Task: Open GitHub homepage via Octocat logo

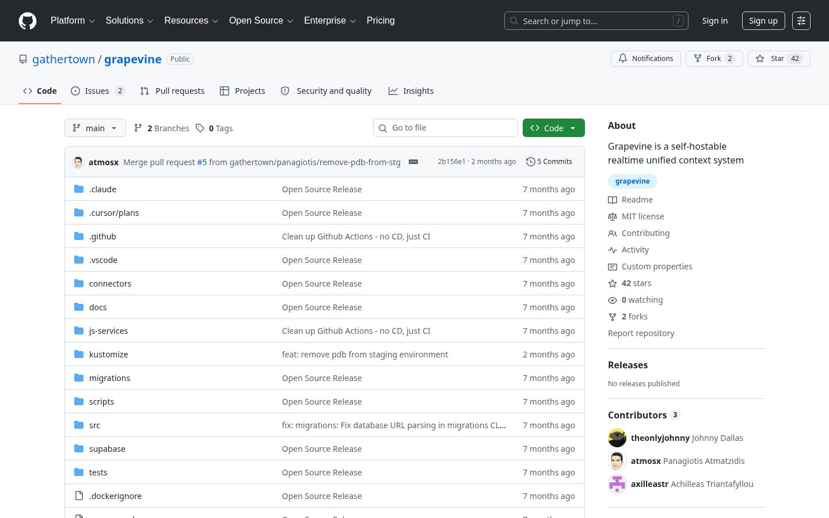Action: [28, 21]
